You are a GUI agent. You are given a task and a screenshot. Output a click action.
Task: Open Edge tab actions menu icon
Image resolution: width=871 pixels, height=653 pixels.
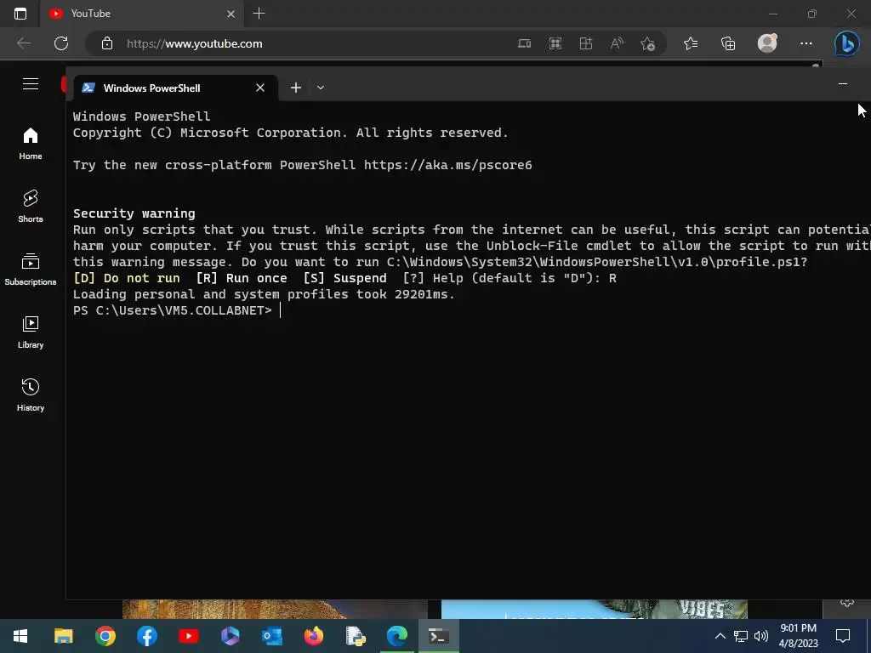pos(20,14)
